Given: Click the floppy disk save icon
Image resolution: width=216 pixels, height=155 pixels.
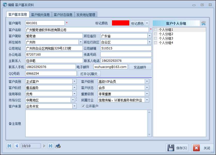Looking at the screenshot, I should 171,148.
